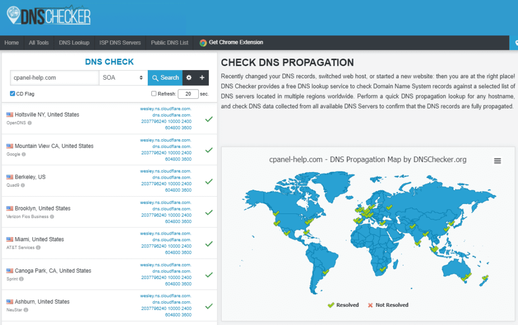Click Get Chrome Extension link
The height and width of the screenshot is (325, 518).
pyautogui.click(x=231, y=42)
